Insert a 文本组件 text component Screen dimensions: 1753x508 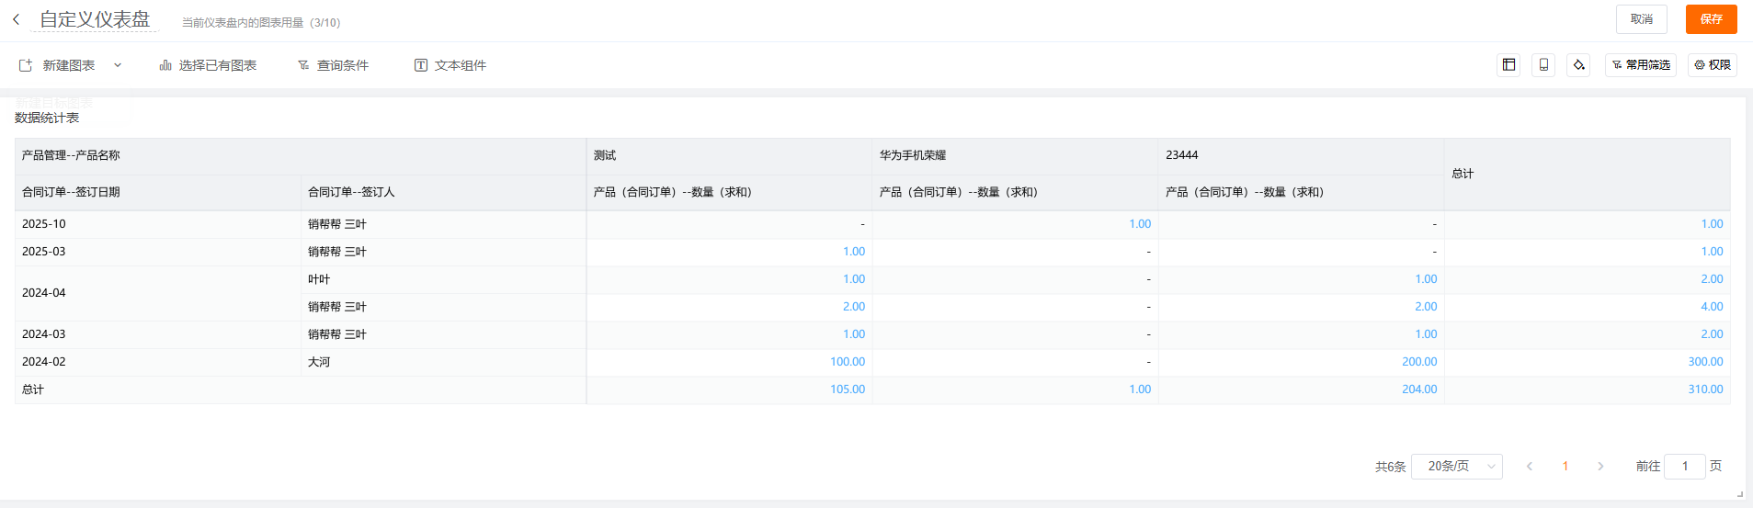450,65
